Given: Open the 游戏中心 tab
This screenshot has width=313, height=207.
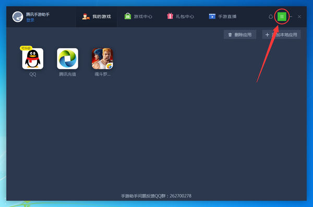Looking at the screenshot, I should click(x=138, y=17).
